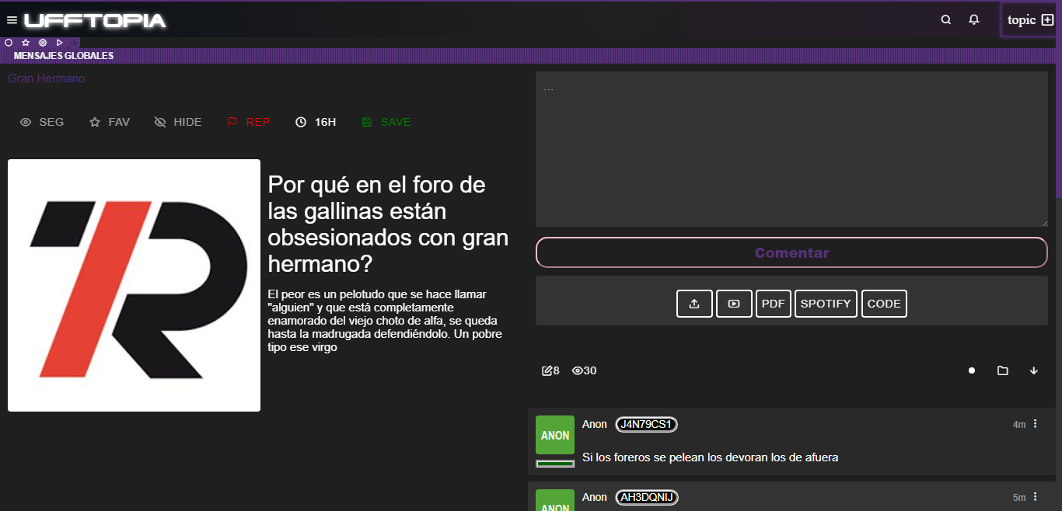
Task: Add a Spotify embed
Action: pos(826,304)
